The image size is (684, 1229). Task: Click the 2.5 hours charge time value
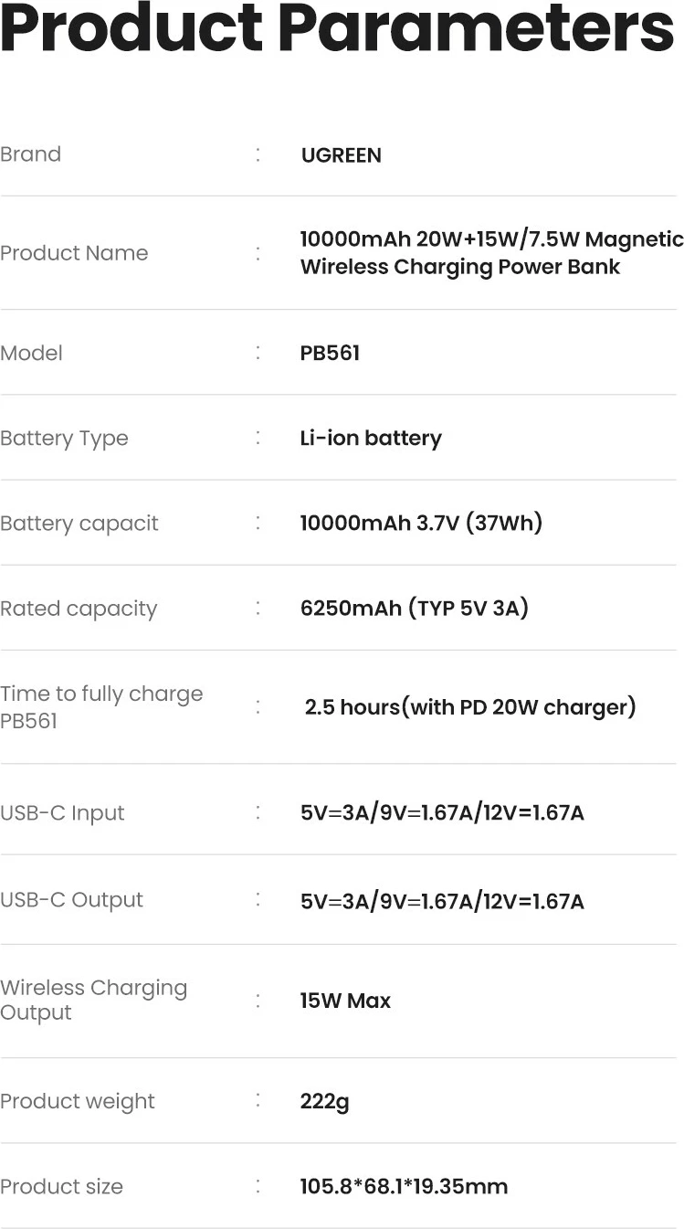click(469, 707)
